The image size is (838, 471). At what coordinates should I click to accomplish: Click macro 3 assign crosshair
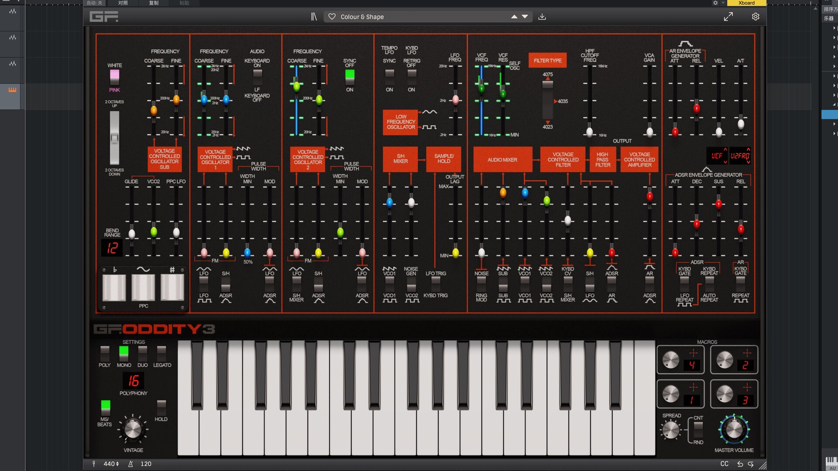pyautogui.click(x=747, y=387)
